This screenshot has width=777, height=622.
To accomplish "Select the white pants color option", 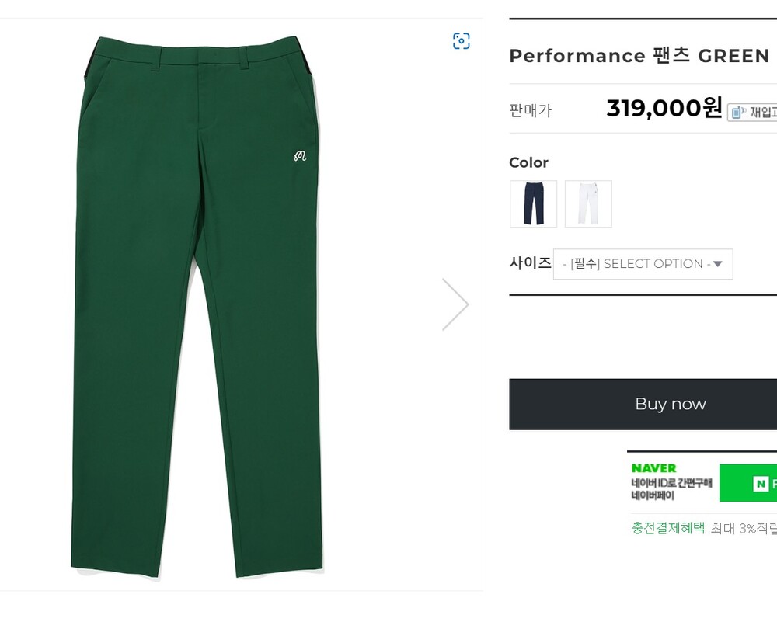I will 588,203.
